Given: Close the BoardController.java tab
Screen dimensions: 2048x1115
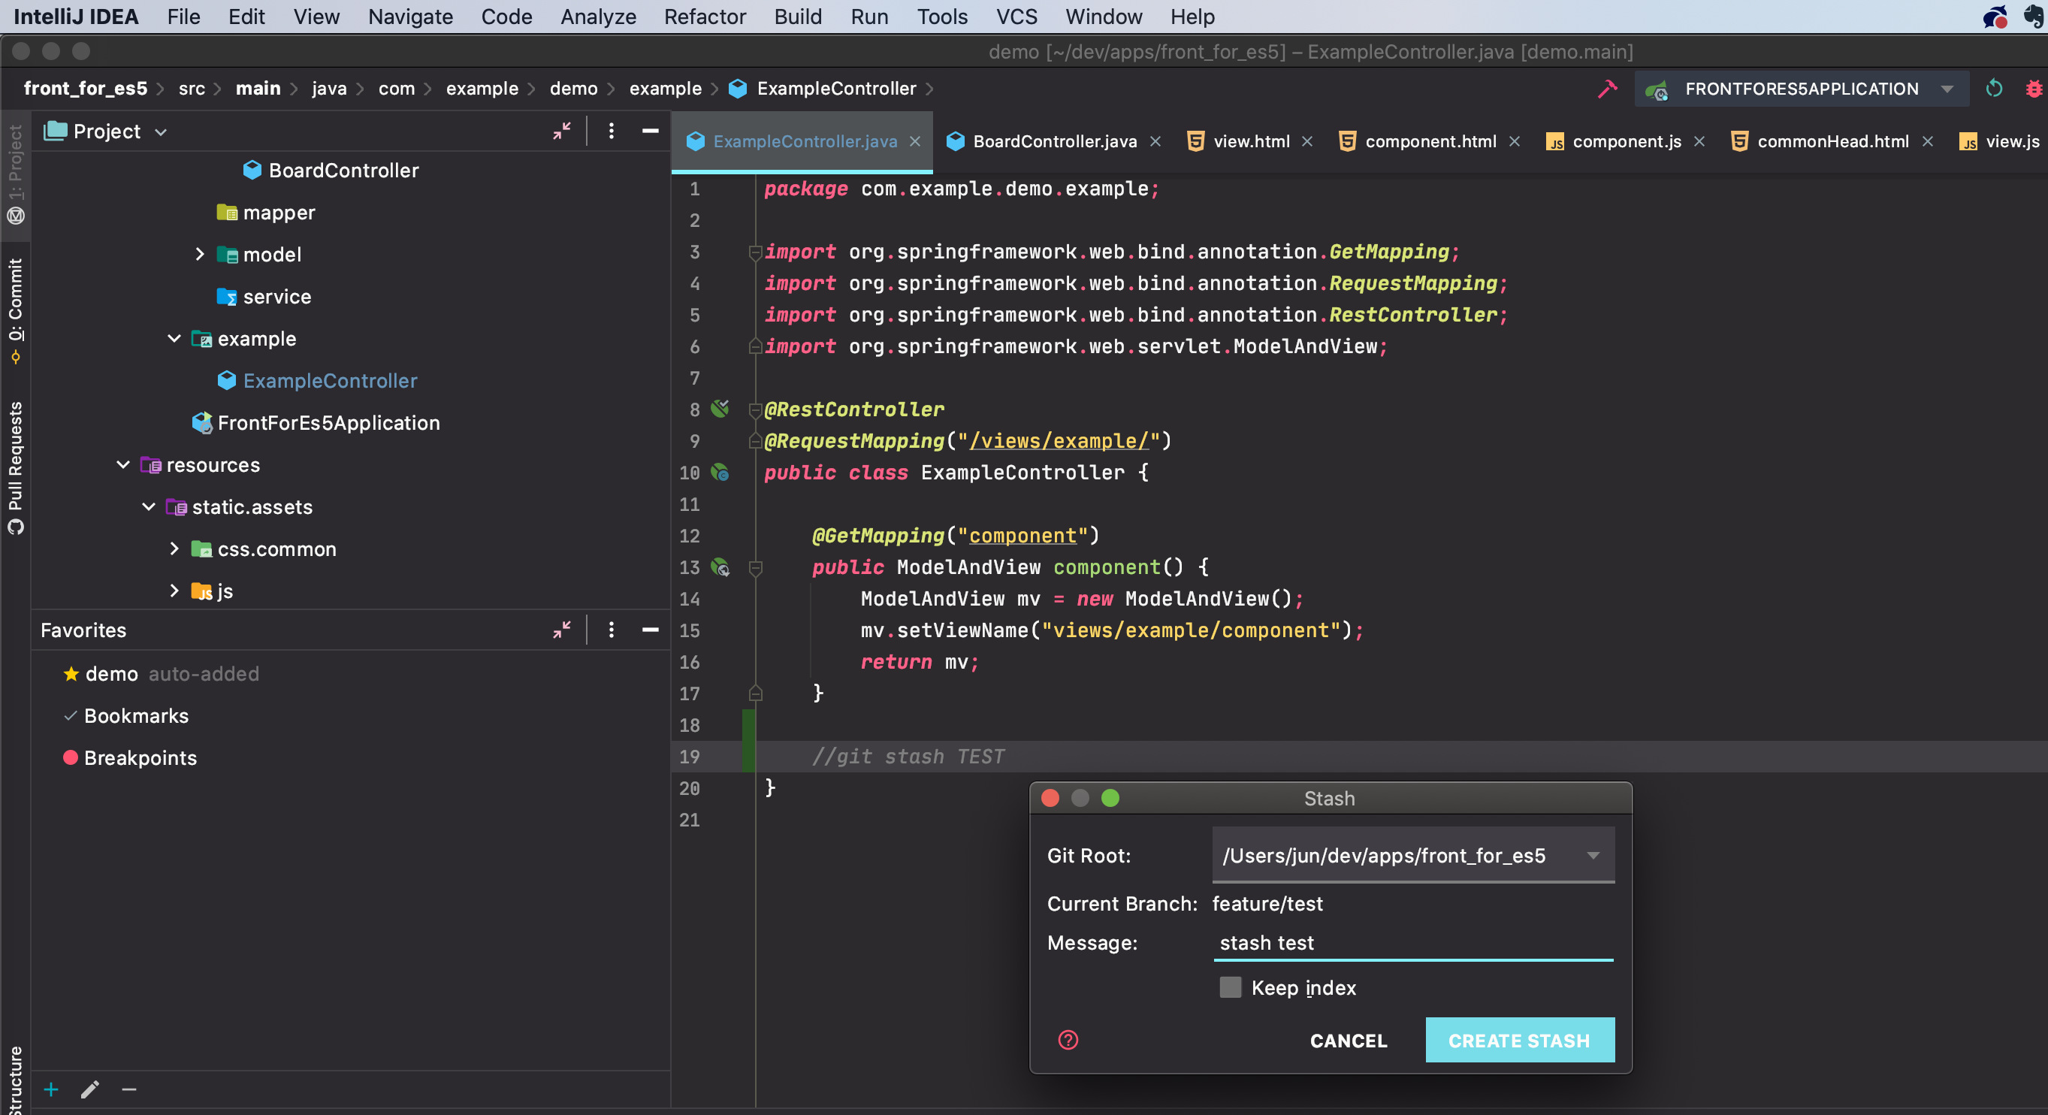Looking at the screenshot, I should point(1155,141).
